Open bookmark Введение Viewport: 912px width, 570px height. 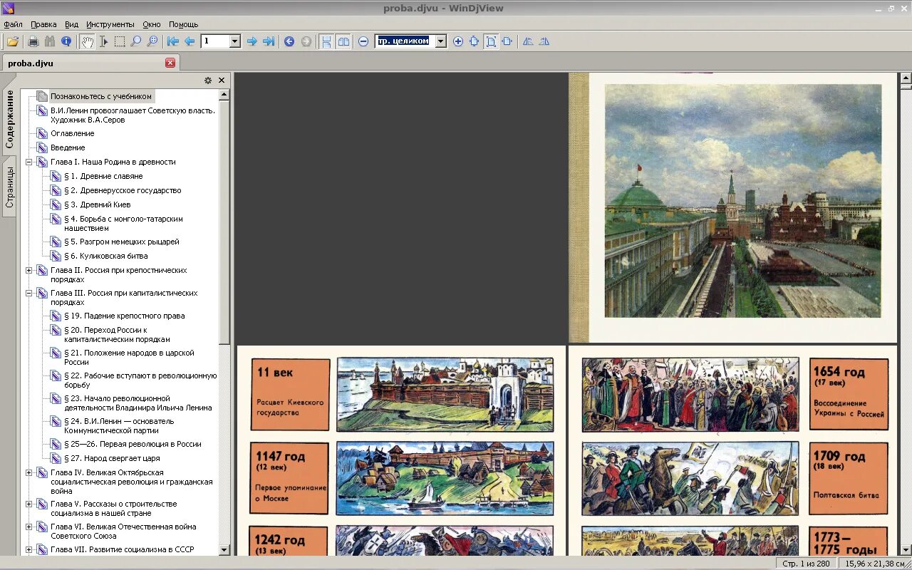(68, 147)
